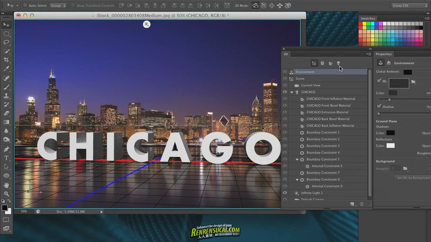This screenshot has width=431, height=242.
Task: Hide the CHICAGO mesh visibility eye
Action: [x=285, y=92]
